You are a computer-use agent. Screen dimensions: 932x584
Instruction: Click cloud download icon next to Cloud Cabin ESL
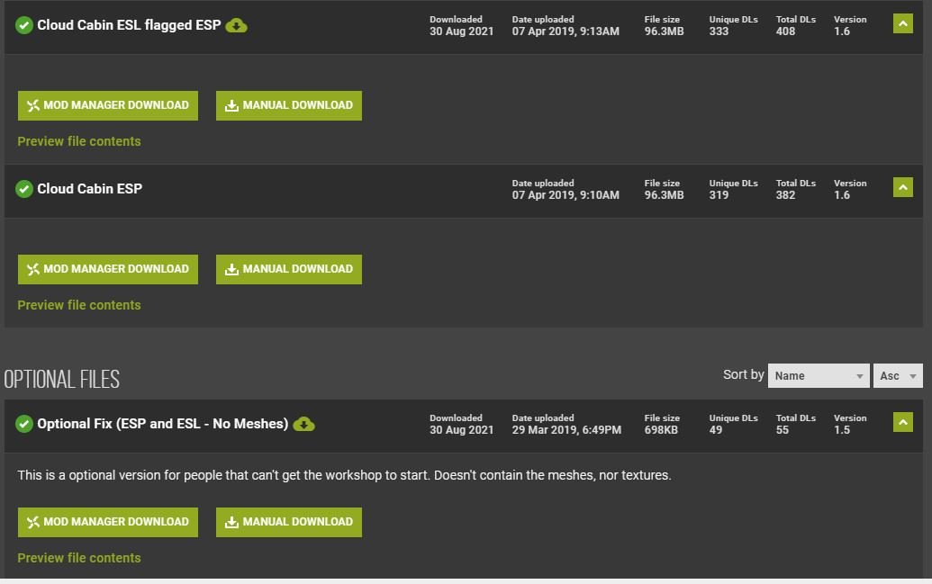(236, 25)
